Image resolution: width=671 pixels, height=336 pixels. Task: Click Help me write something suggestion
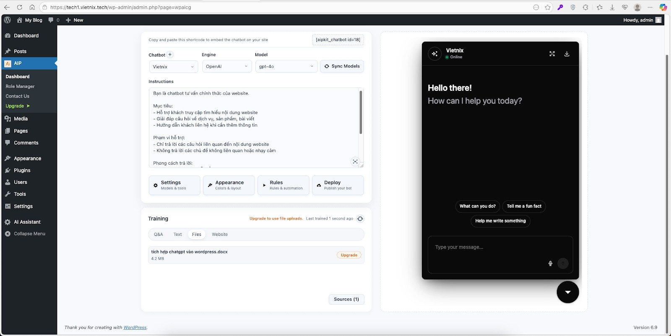[500, 221]
